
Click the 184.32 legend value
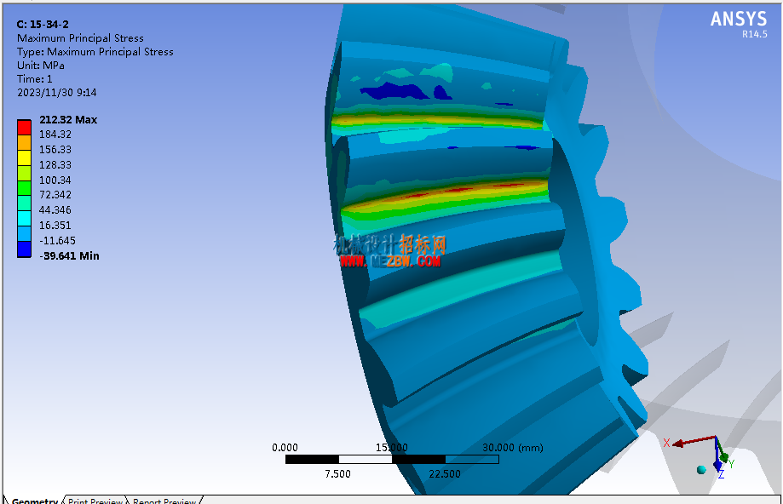click(x=55, y=135)
